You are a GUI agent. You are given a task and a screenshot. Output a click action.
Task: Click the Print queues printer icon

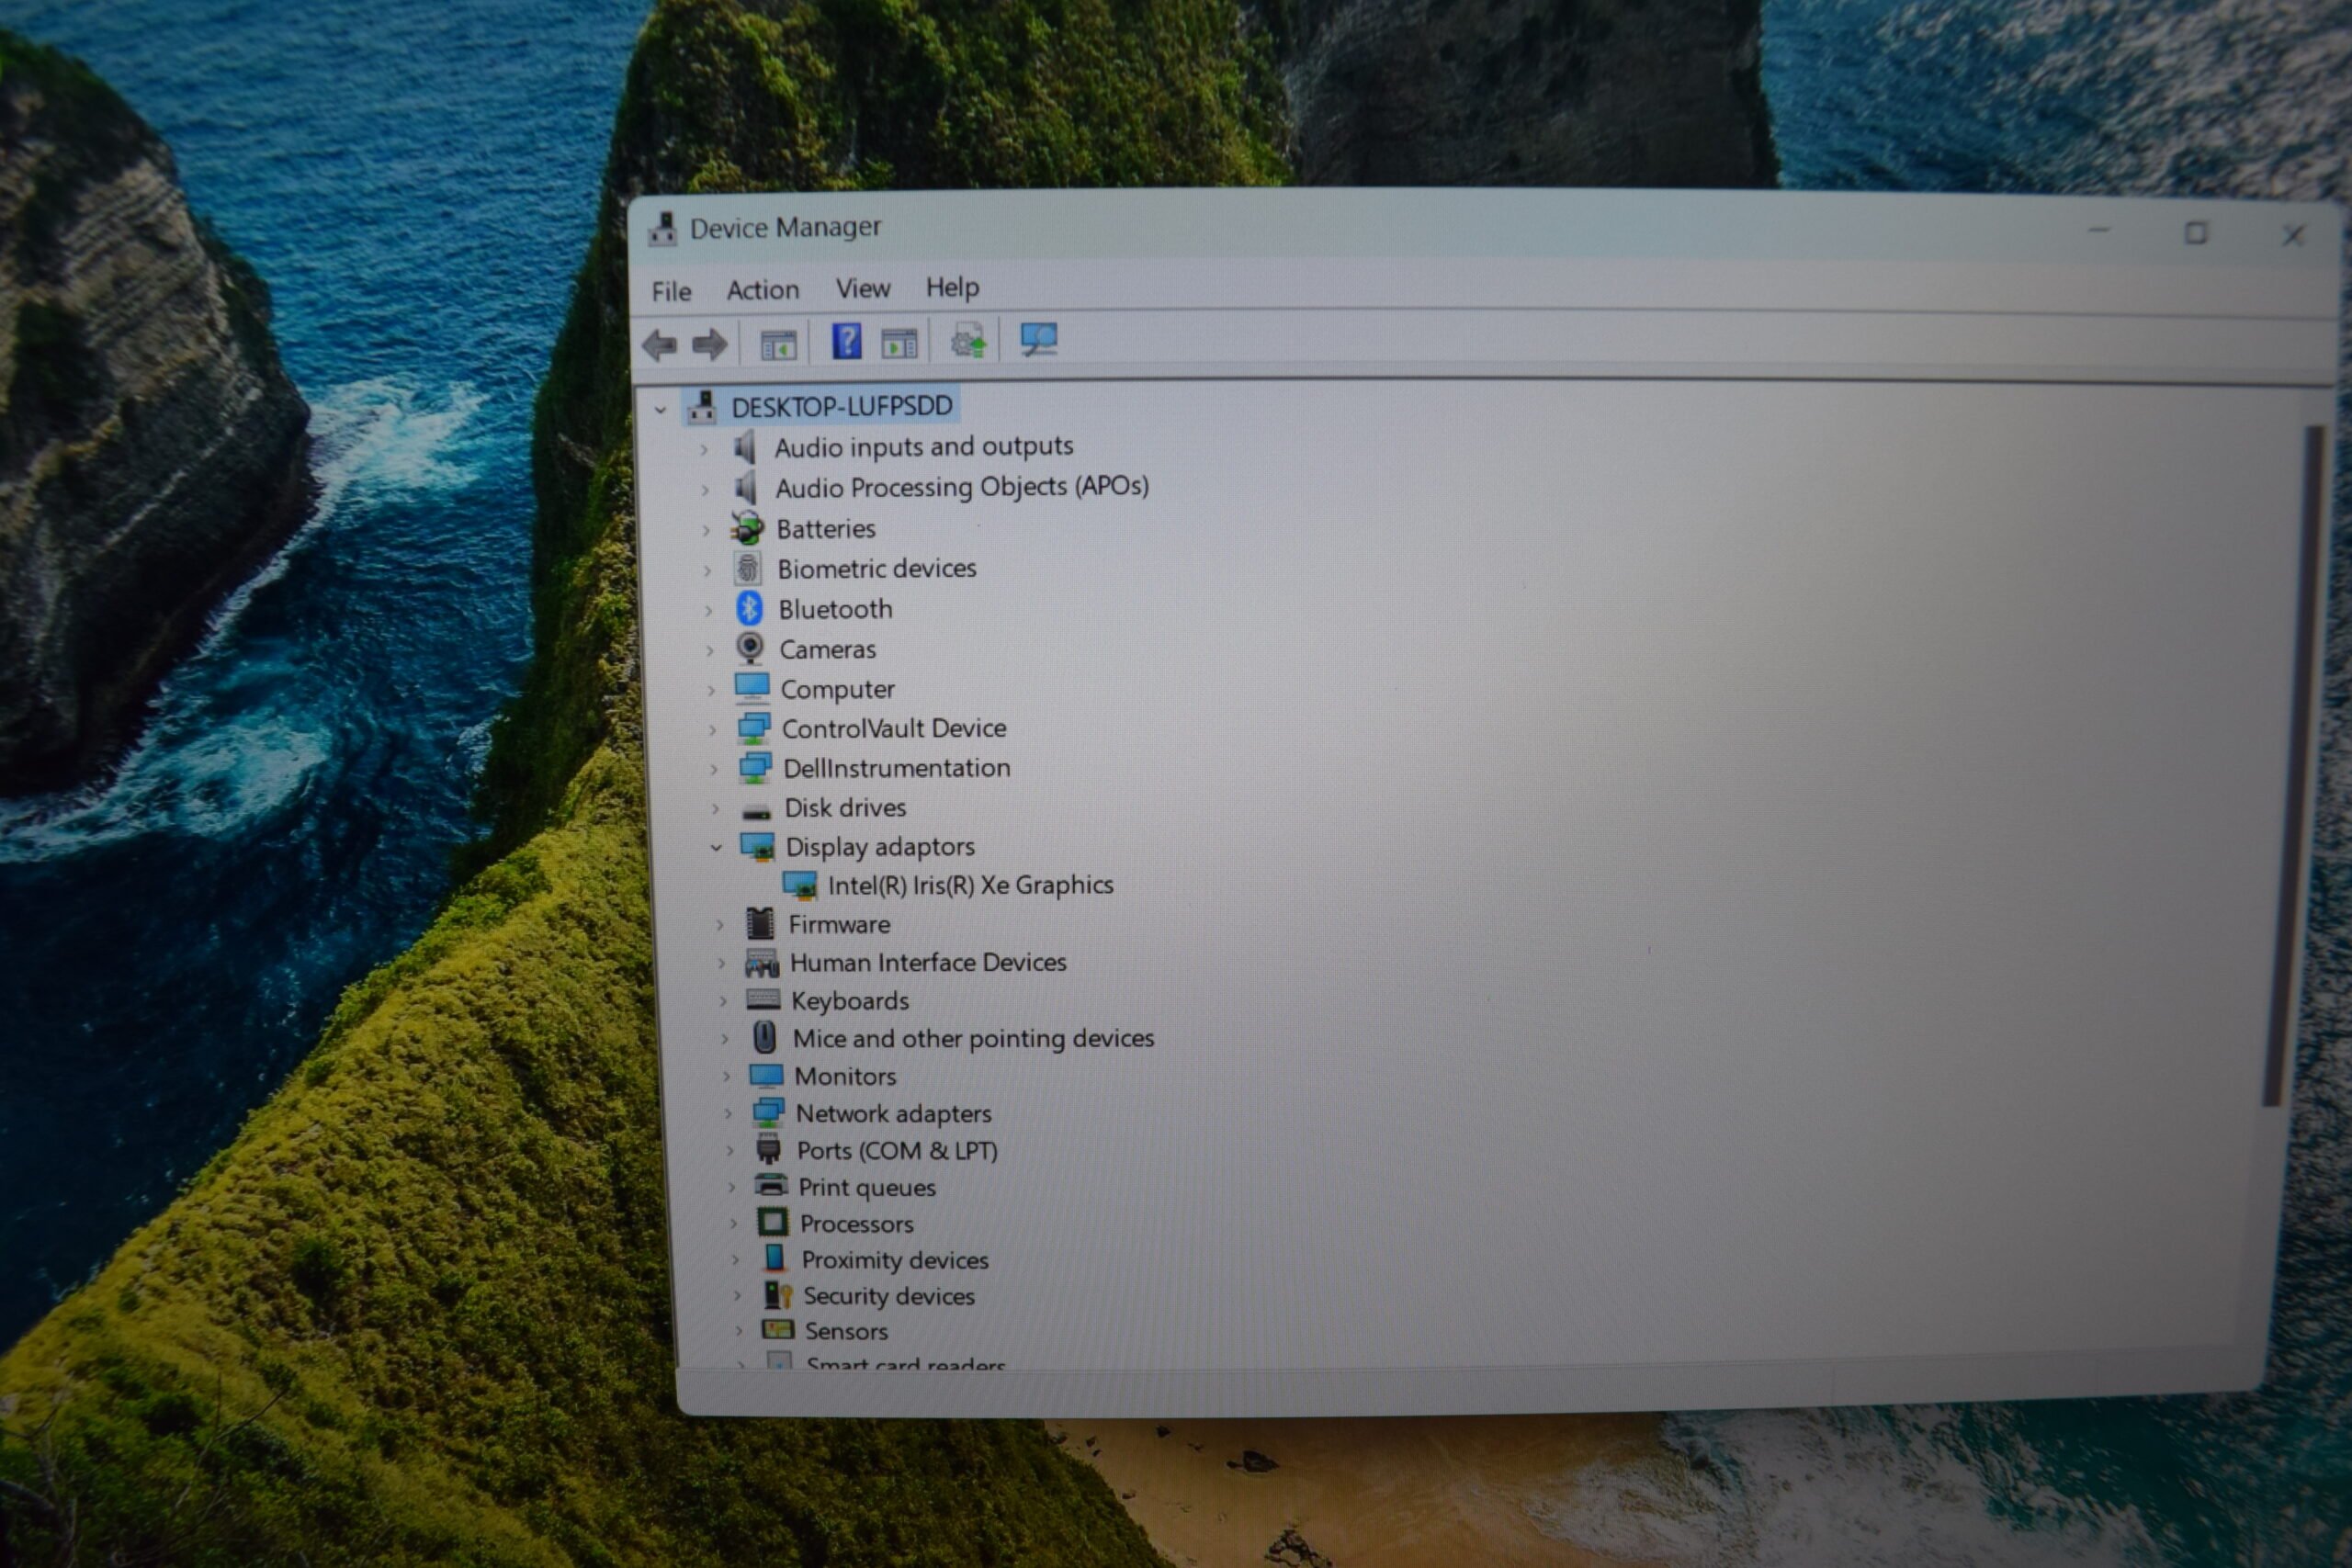coord(771,1186)
